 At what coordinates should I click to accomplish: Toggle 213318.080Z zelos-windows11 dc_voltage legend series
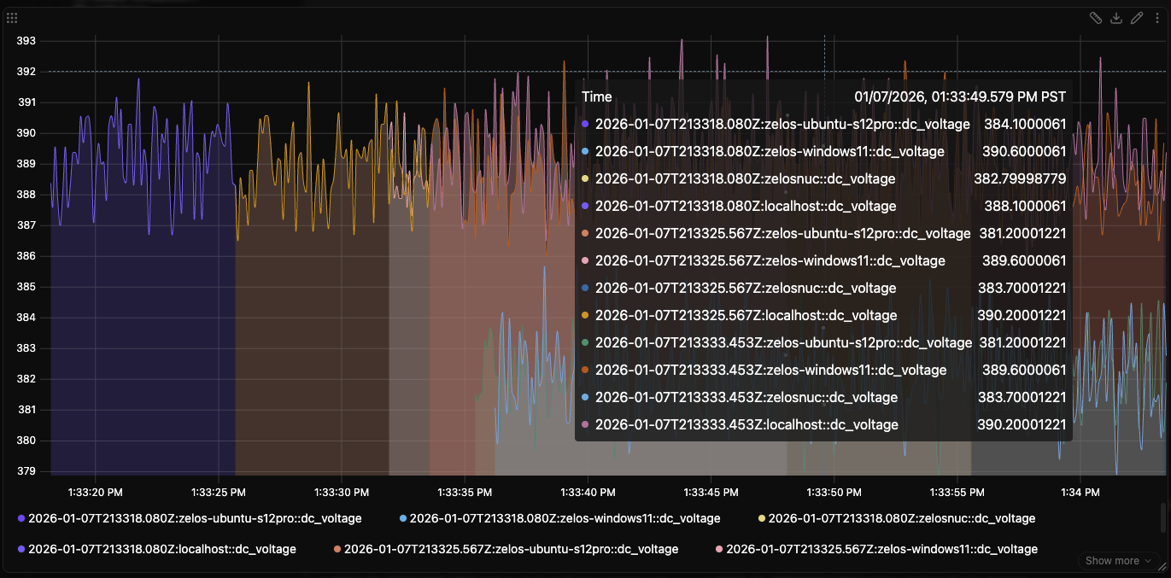565,518
